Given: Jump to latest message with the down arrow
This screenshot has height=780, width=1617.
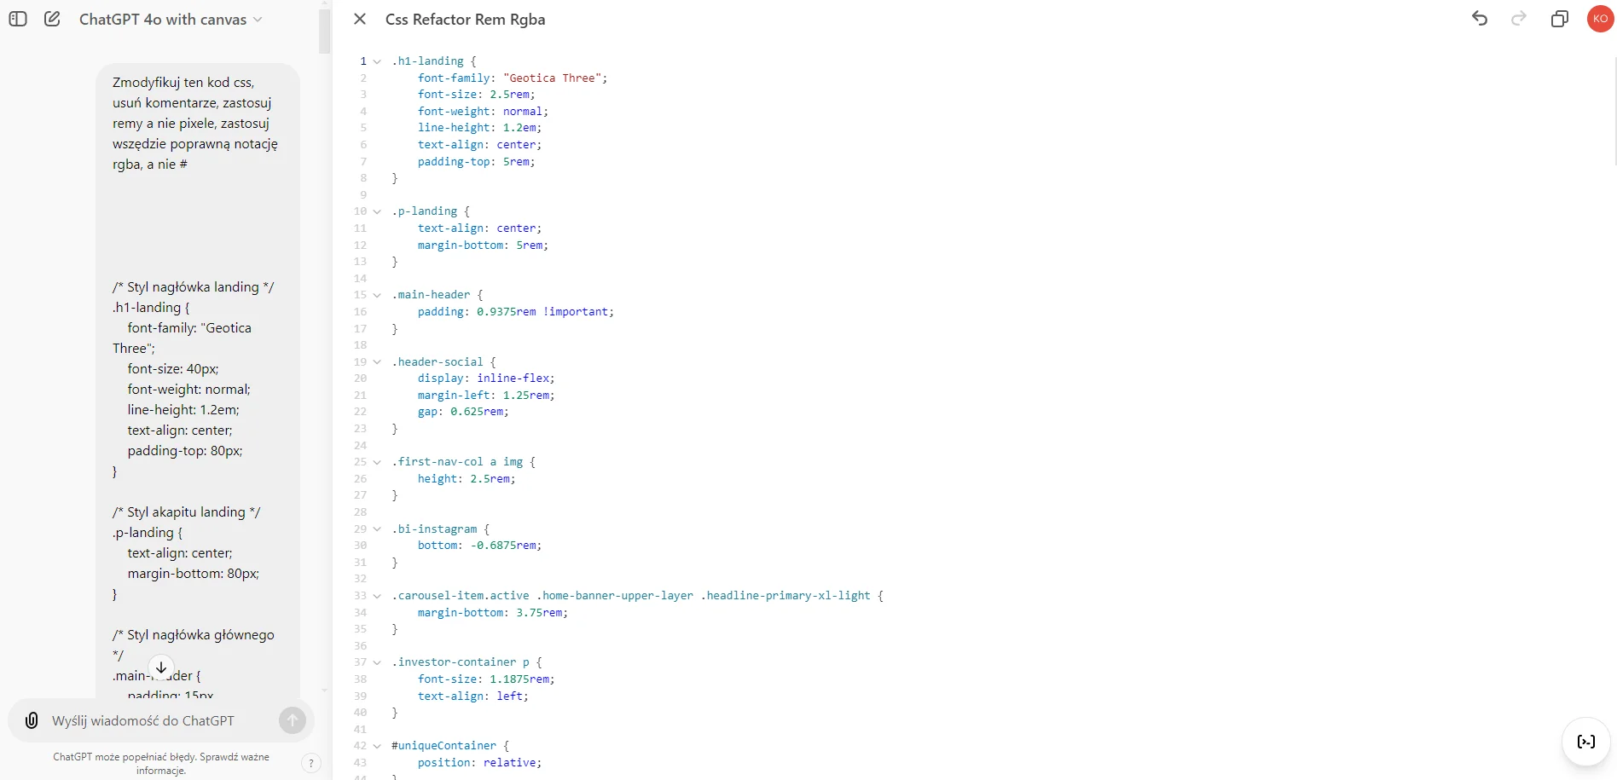Looking at the screenshot, I should coord(161,667).
